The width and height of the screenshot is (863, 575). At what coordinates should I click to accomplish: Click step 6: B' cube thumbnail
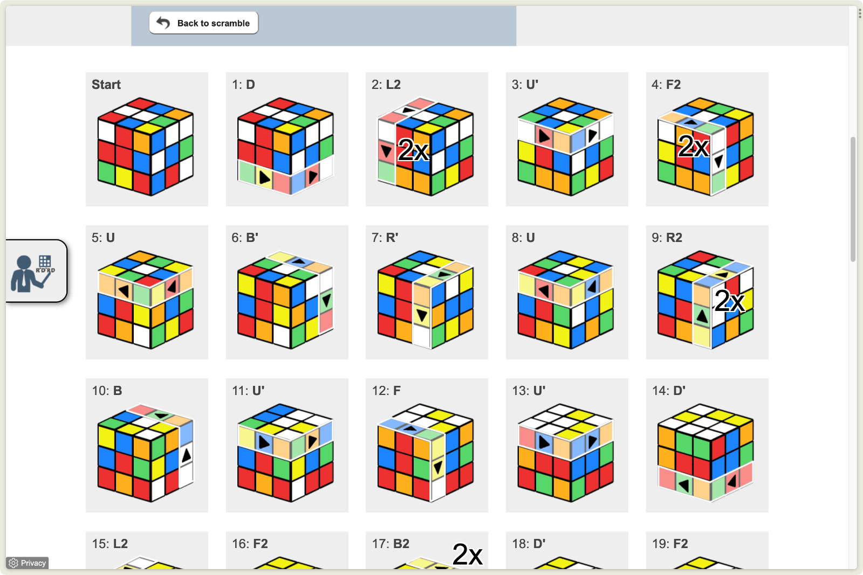tap(286, 299)
